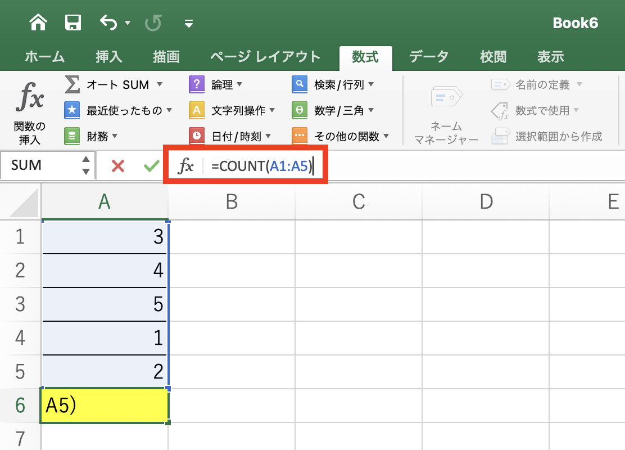Switch to the ページ レイアウト tab
Viewport: 625px width, 450px height.
[265, 57]
